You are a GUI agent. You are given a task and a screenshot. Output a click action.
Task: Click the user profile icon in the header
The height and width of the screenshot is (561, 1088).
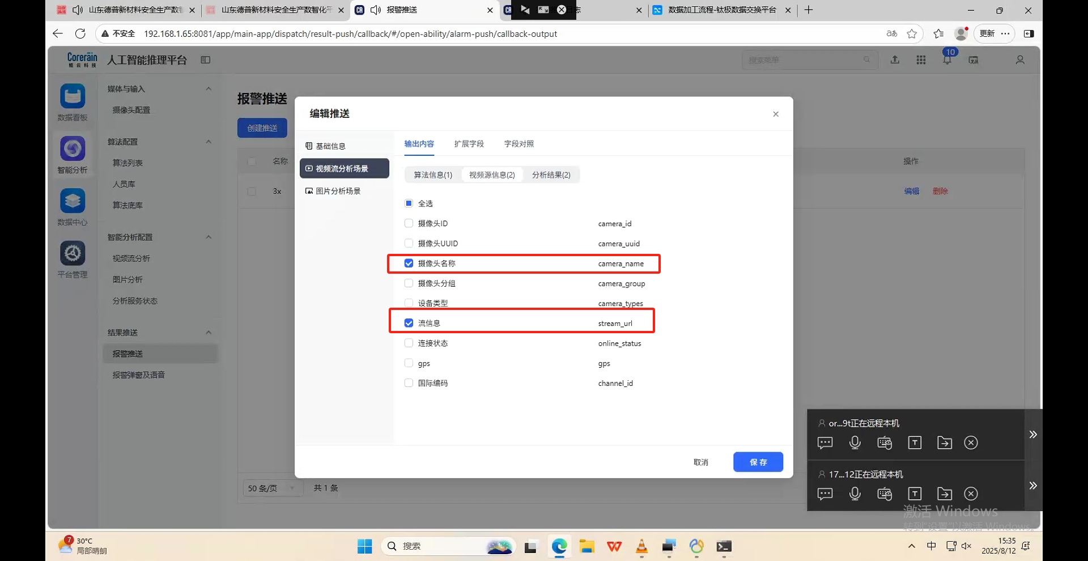(x=1020, y=59)
